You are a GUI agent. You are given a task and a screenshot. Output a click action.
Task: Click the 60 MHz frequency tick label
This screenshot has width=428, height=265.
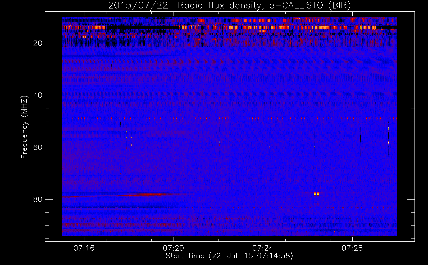point(38,147)
